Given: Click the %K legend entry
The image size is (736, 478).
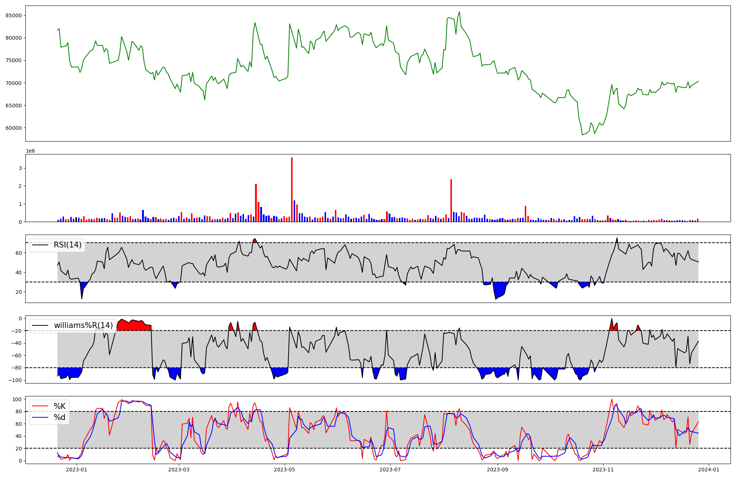Looking at the screenshot, I should tap(60, 406).
